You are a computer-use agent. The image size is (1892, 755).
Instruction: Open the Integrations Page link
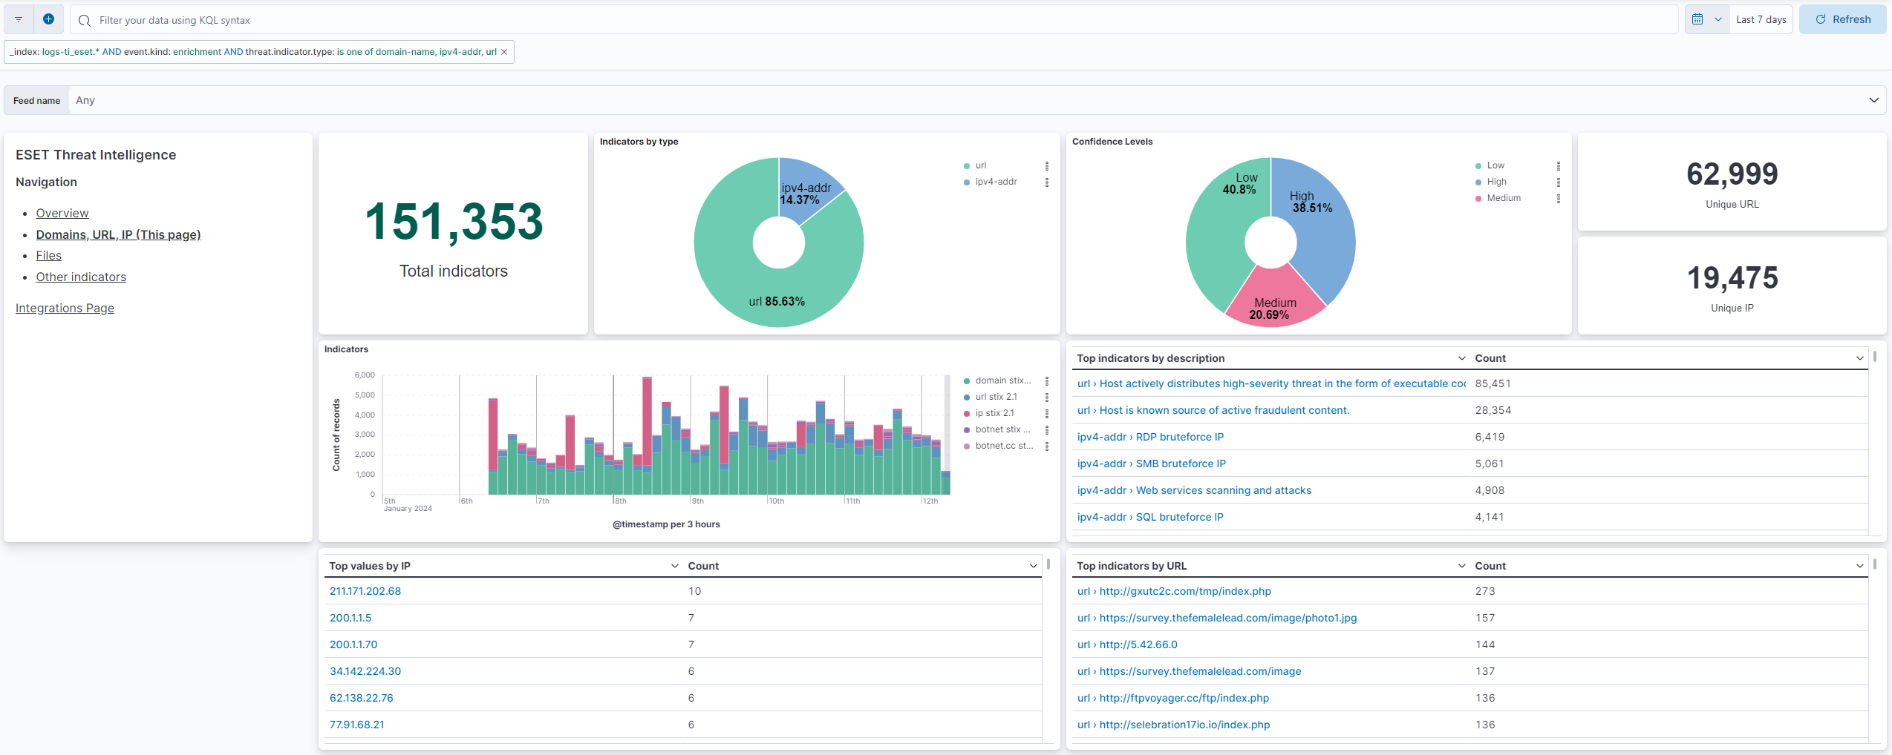pos(65,308)
